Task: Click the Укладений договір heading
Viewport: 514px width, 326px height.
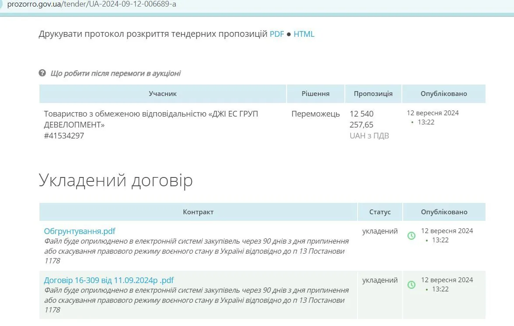Action: pos(116,181)
